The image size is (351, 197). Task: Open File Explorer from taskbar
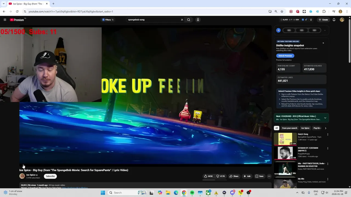(168, 193)
